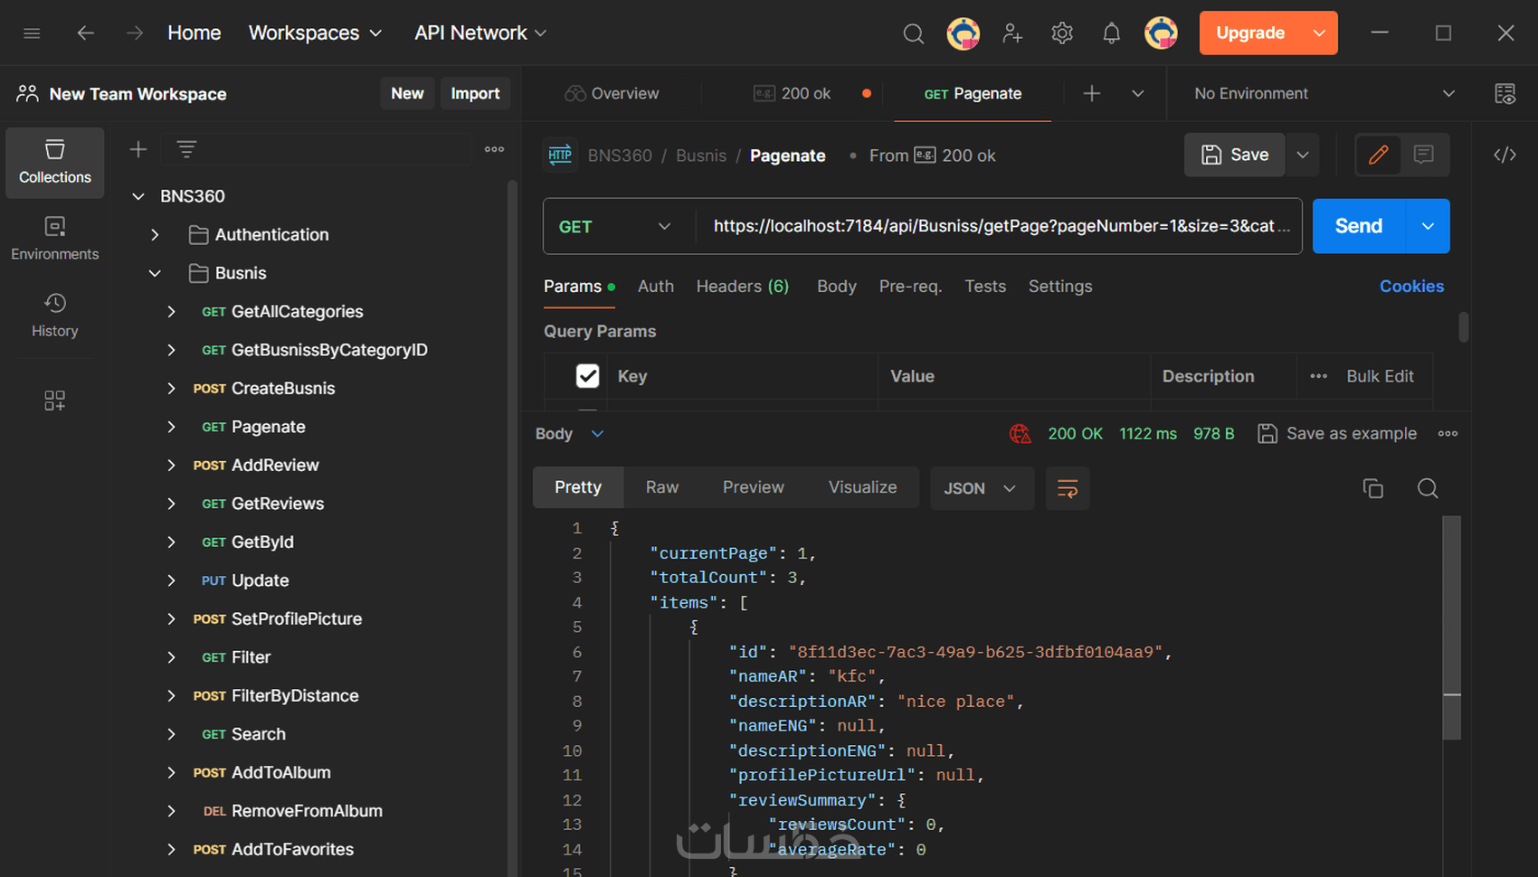Screen dimensions: 1538x877
Task: Open the comments icon next to edit pencil
Action: click(1425, 155)
